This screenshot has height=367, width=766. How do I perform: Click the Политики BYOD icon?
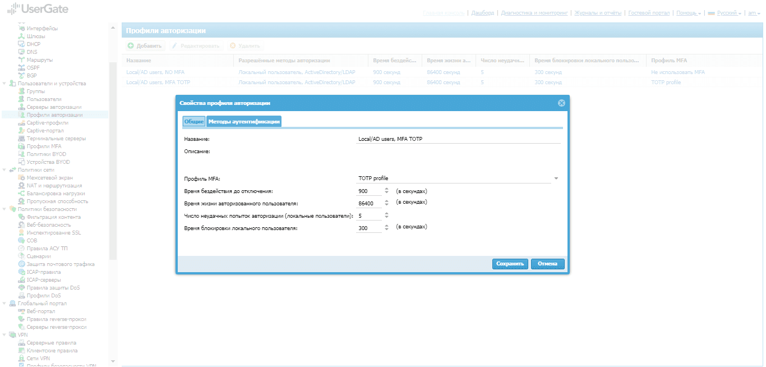pos(22,154)
